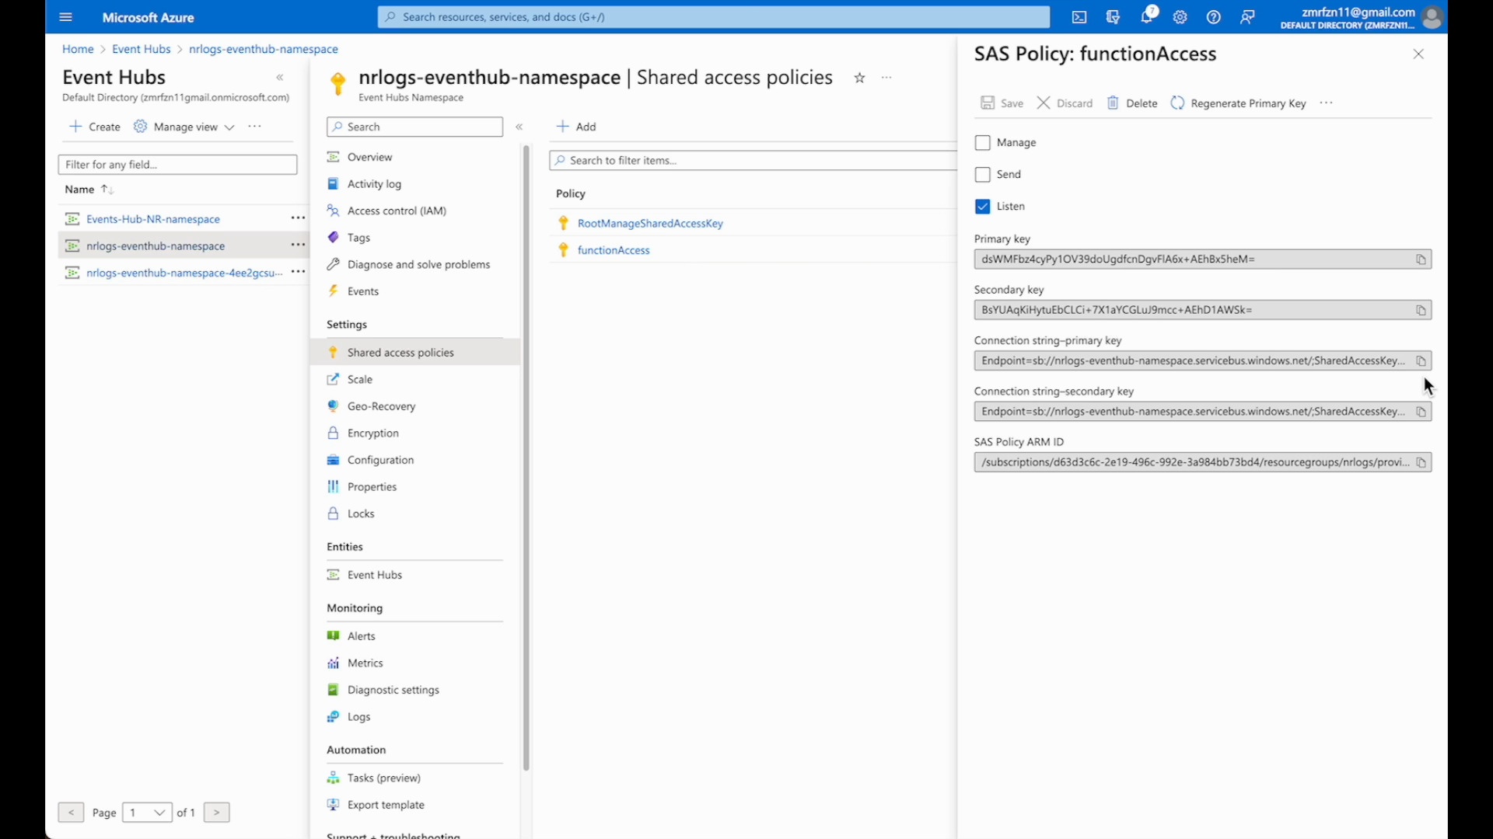Open Cloud Shell from the top bar

point(1079,17)
